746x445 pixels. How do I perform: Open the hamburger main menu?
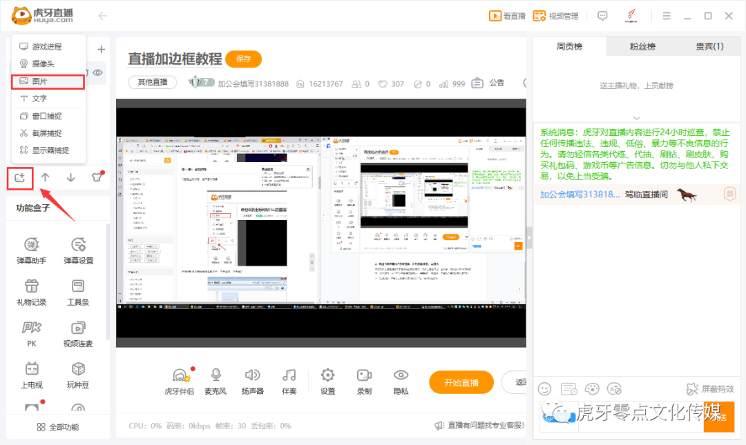tap(667, 16)
